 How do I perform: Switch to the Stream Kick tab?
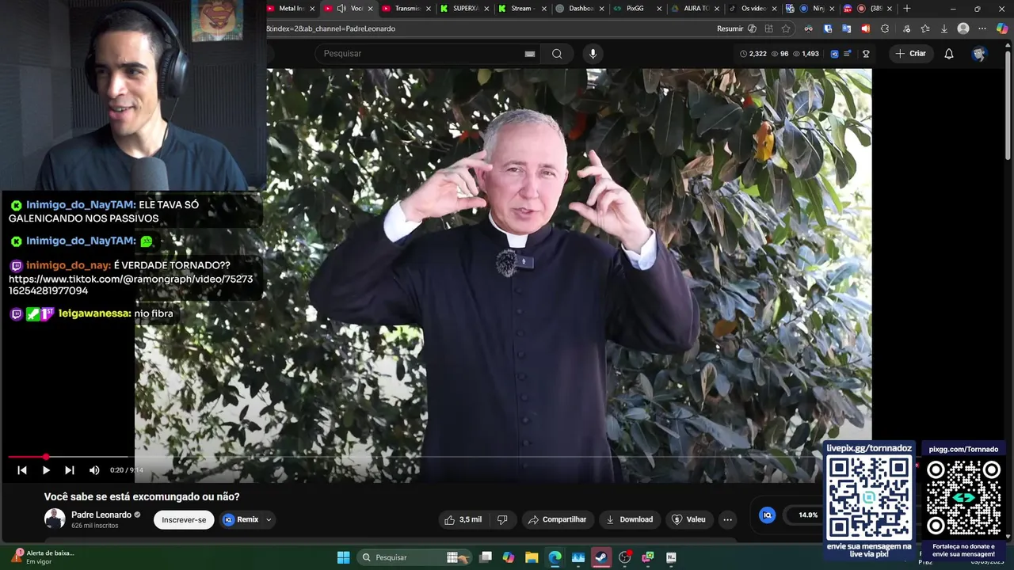pyautogui.click(x=521, y=9)
